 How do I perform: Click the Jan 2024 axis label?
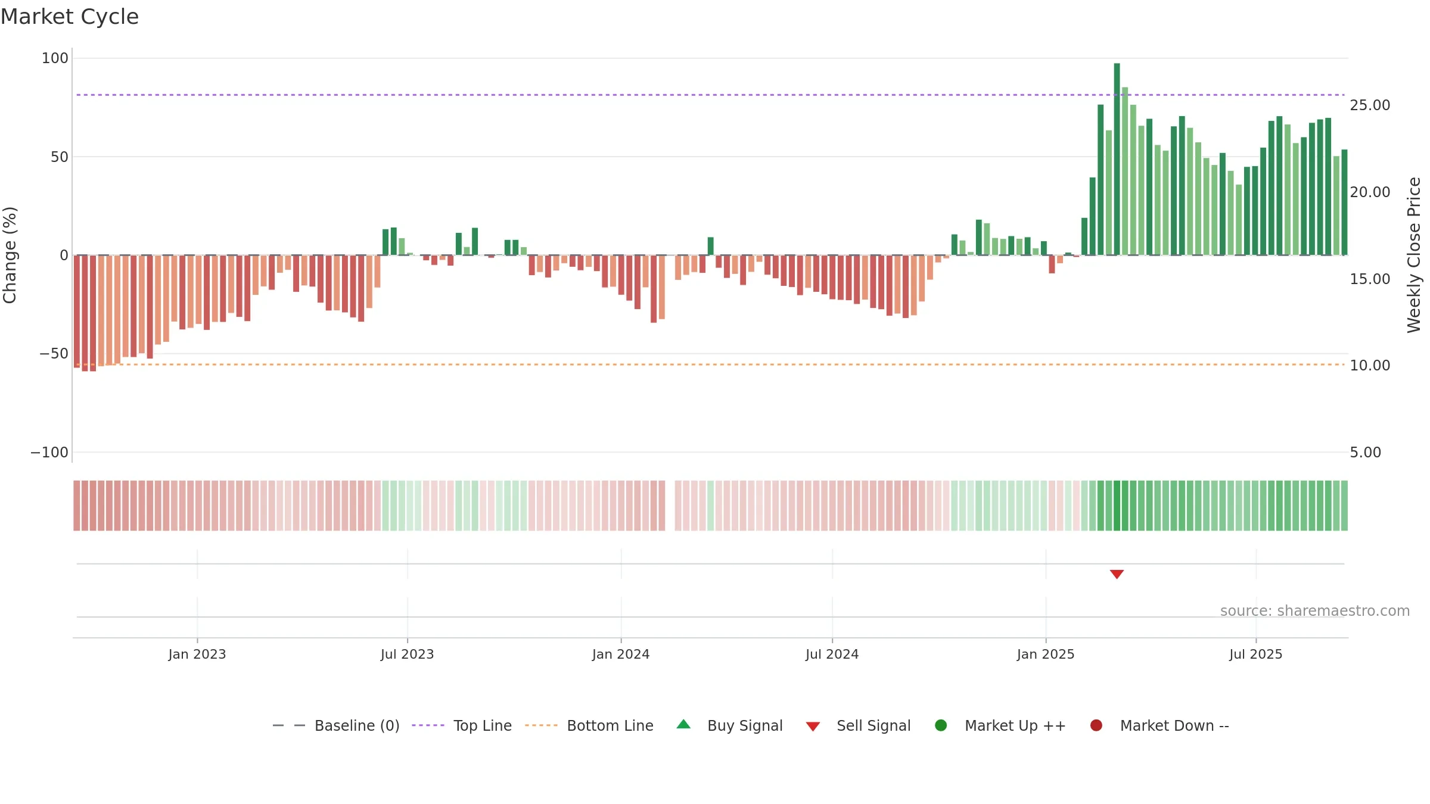point(621,655)
